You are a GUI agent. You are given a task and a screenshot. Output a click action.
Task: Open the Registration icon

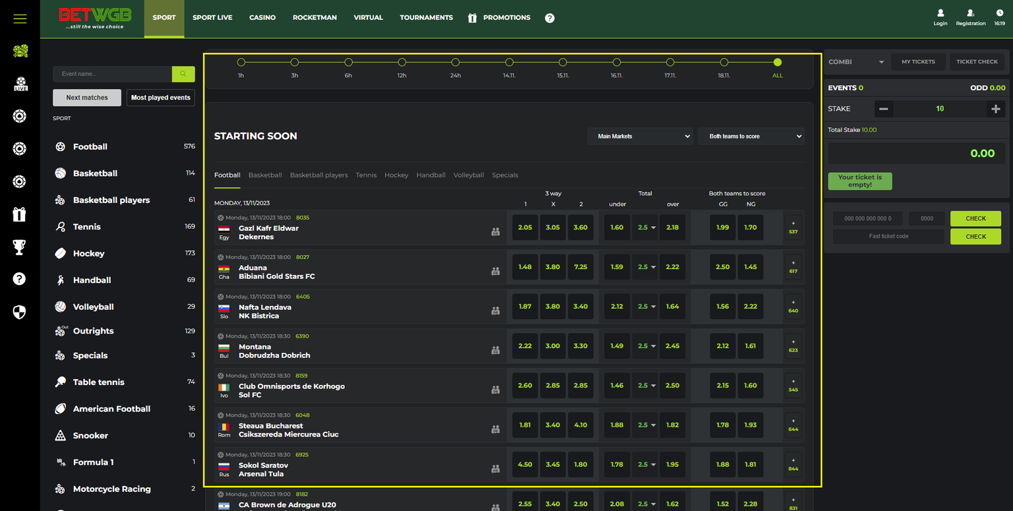(x=970, y=13)
